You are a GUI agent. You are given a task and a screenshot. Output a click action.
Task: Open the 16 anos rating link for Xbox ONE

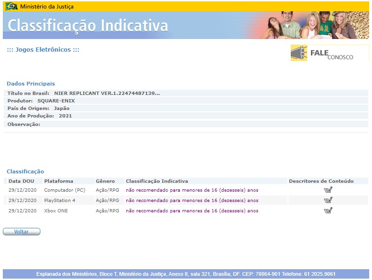(x=192, y=211)
